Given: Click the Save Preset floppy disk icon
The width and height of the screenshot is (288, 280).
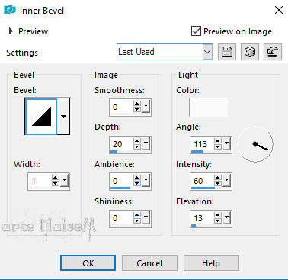Looking at the screenshot, I should (227, 52).
